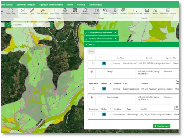
Task: Click the Geomorfología group row label
Action: pyautogui.click(x=112, y=97)
